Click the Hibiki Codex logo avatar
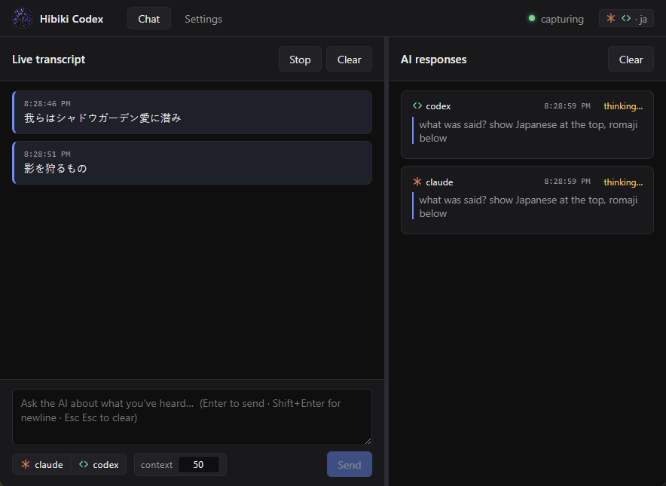 click(23, 19)
